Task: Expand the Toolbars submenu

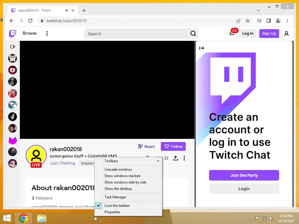Action: click(x=132, y=161)
